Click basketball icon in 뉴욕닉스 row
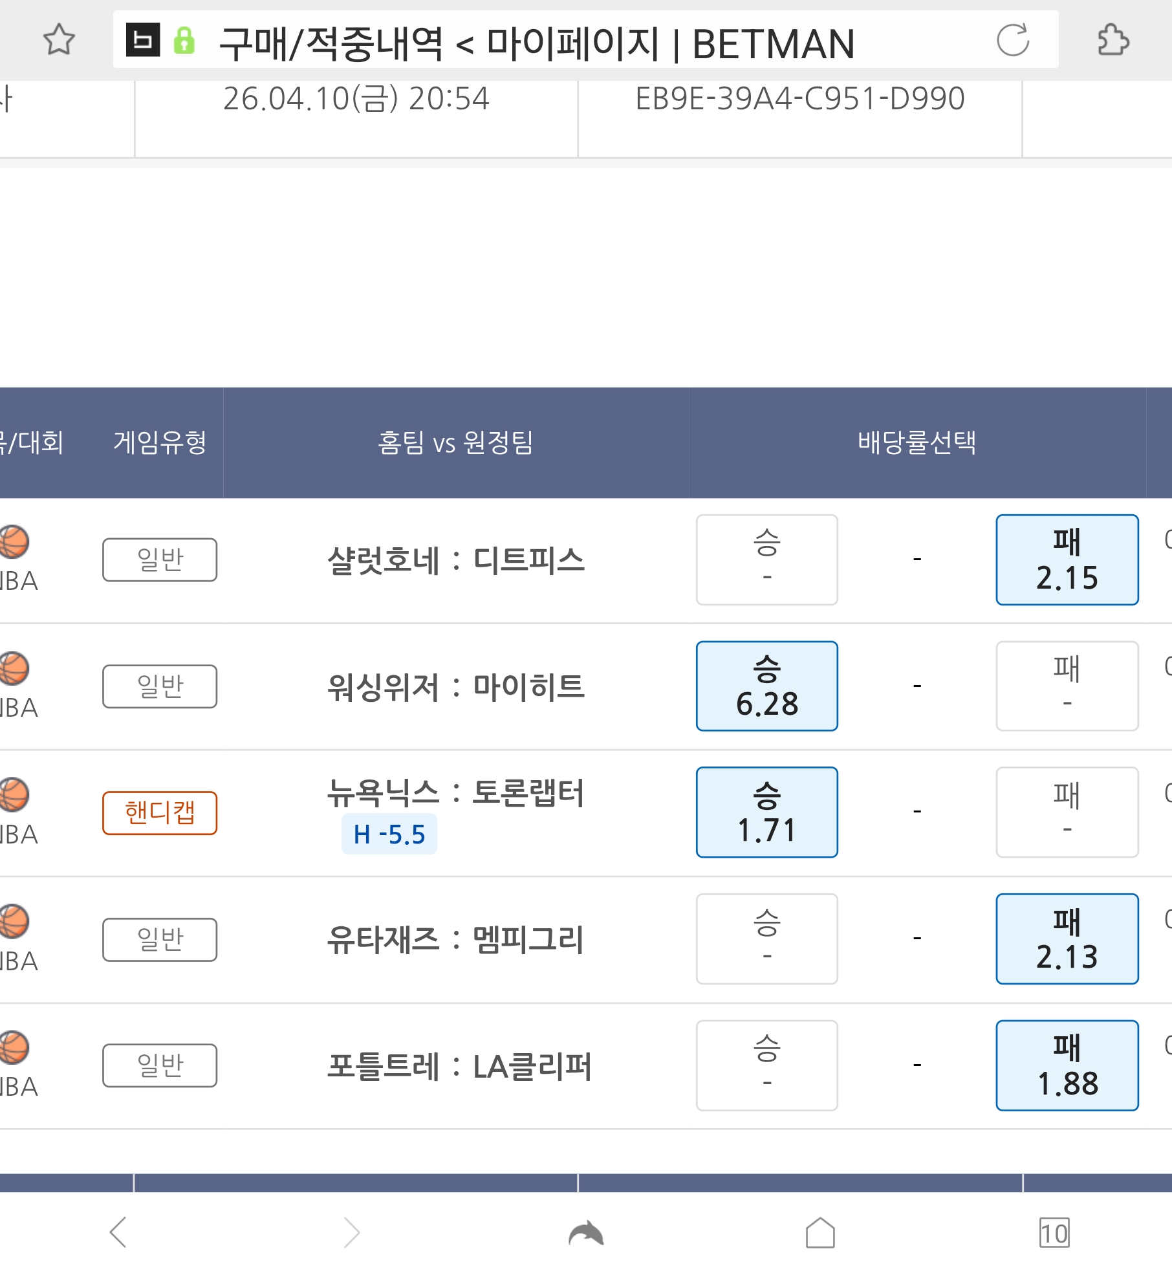The height and width of the screenshot is (1273, 1172). (13, 794)
